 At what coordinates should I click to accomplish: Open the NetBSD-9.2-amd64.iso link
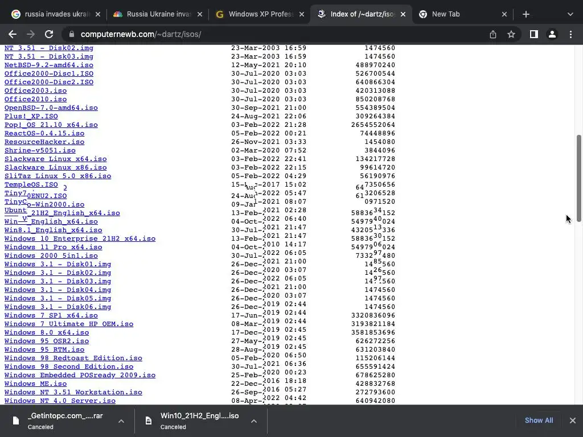(49, 65)
